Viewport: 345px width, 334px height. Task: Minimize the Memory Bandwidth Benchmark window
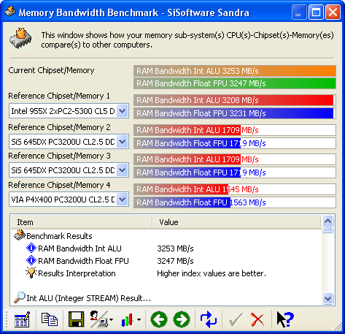pos(299,12)
